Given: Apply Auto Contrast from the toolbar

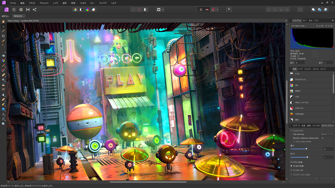Looking at the screenshot, I should coord(81,10).
